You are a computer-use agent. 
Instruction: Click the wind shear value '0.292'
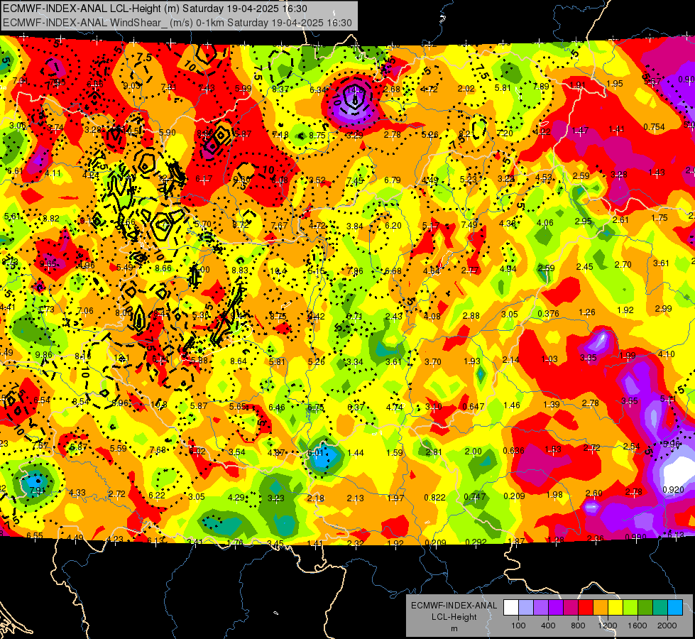click(x=476, y=542)
